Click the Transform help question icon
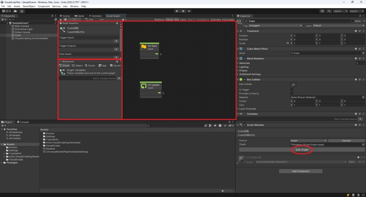 click(x=356, y=31)
